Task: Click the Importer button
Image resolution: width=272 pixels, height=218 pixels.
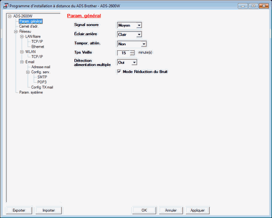Action: click(x=48, y=210)
